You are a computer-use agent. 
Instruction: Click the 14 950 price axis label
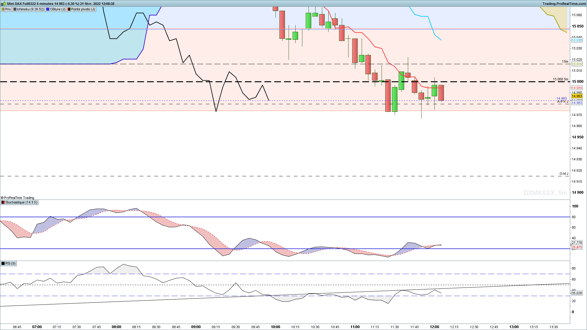coord(578,137)
